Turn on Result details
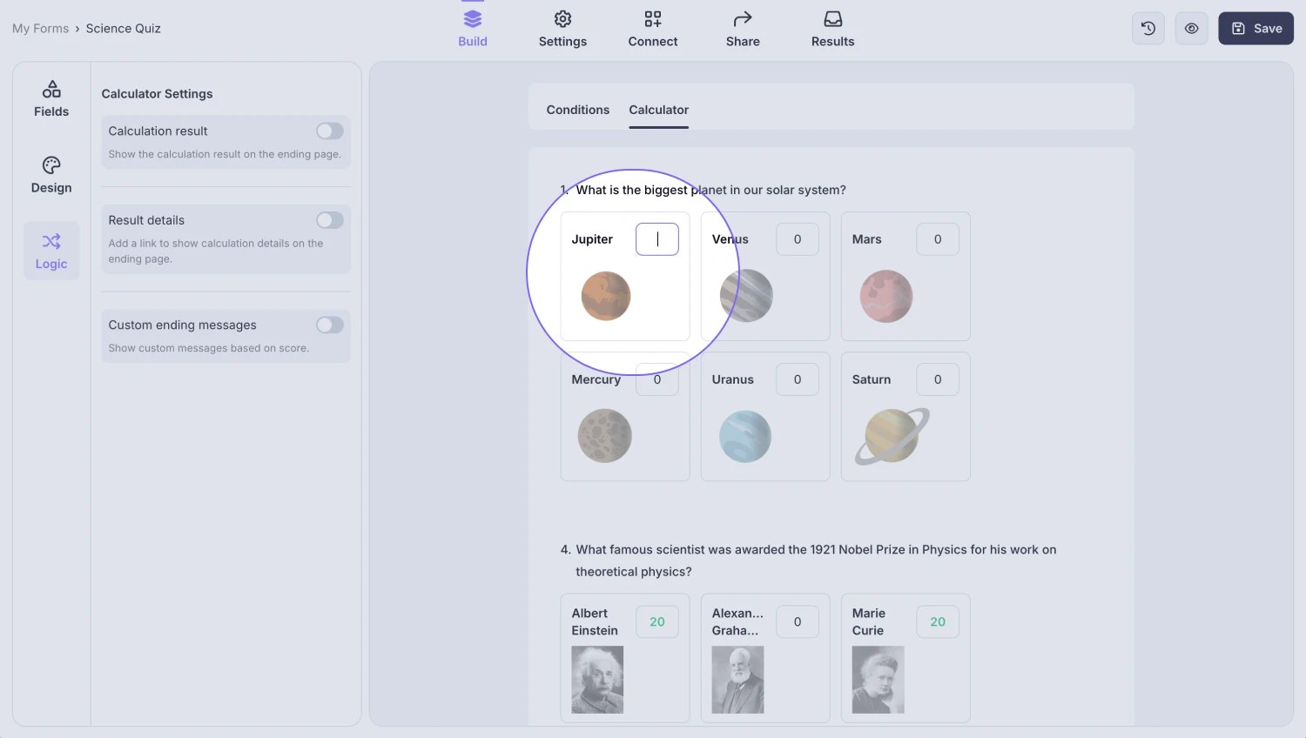The image size is (1306, 738). (329, 220)
